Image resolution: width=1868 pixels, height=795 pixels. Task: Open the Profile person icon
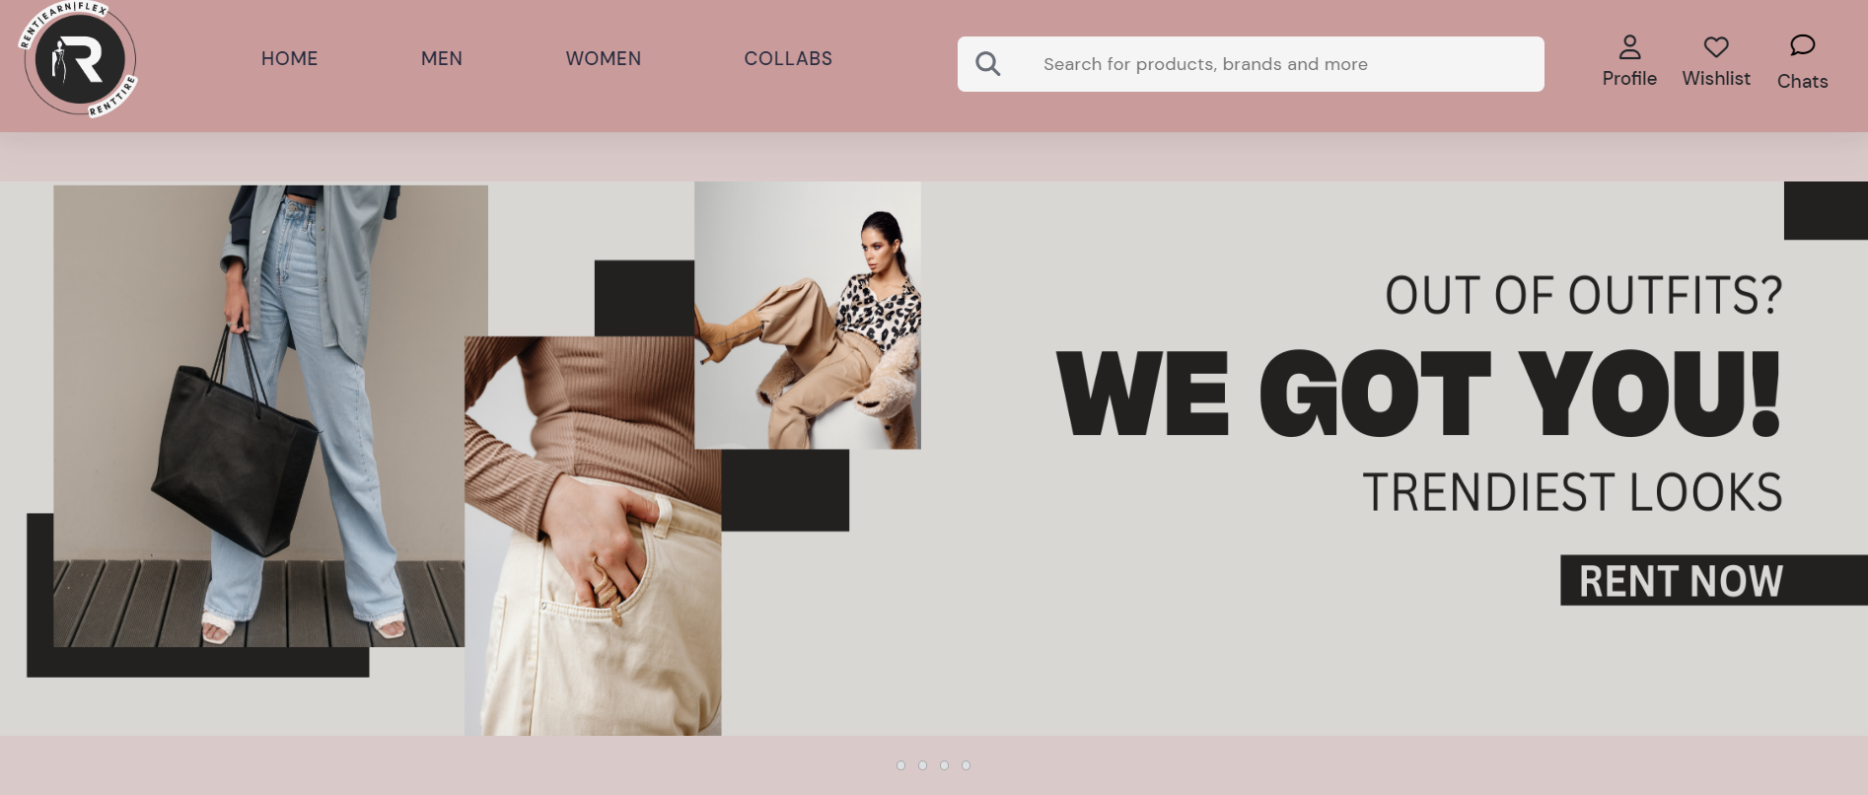pos(1629,46)
